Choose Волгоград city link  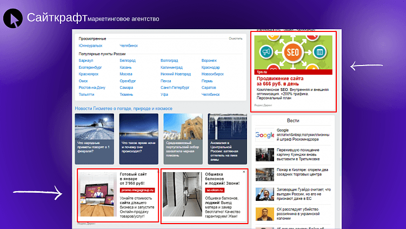click(169, 61)
